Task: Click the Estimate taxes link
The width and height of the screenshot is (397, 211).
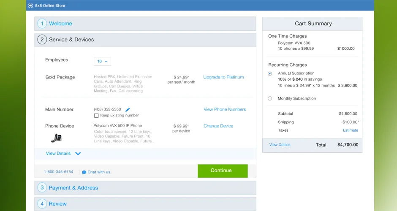Action: [x=351, y=130]
